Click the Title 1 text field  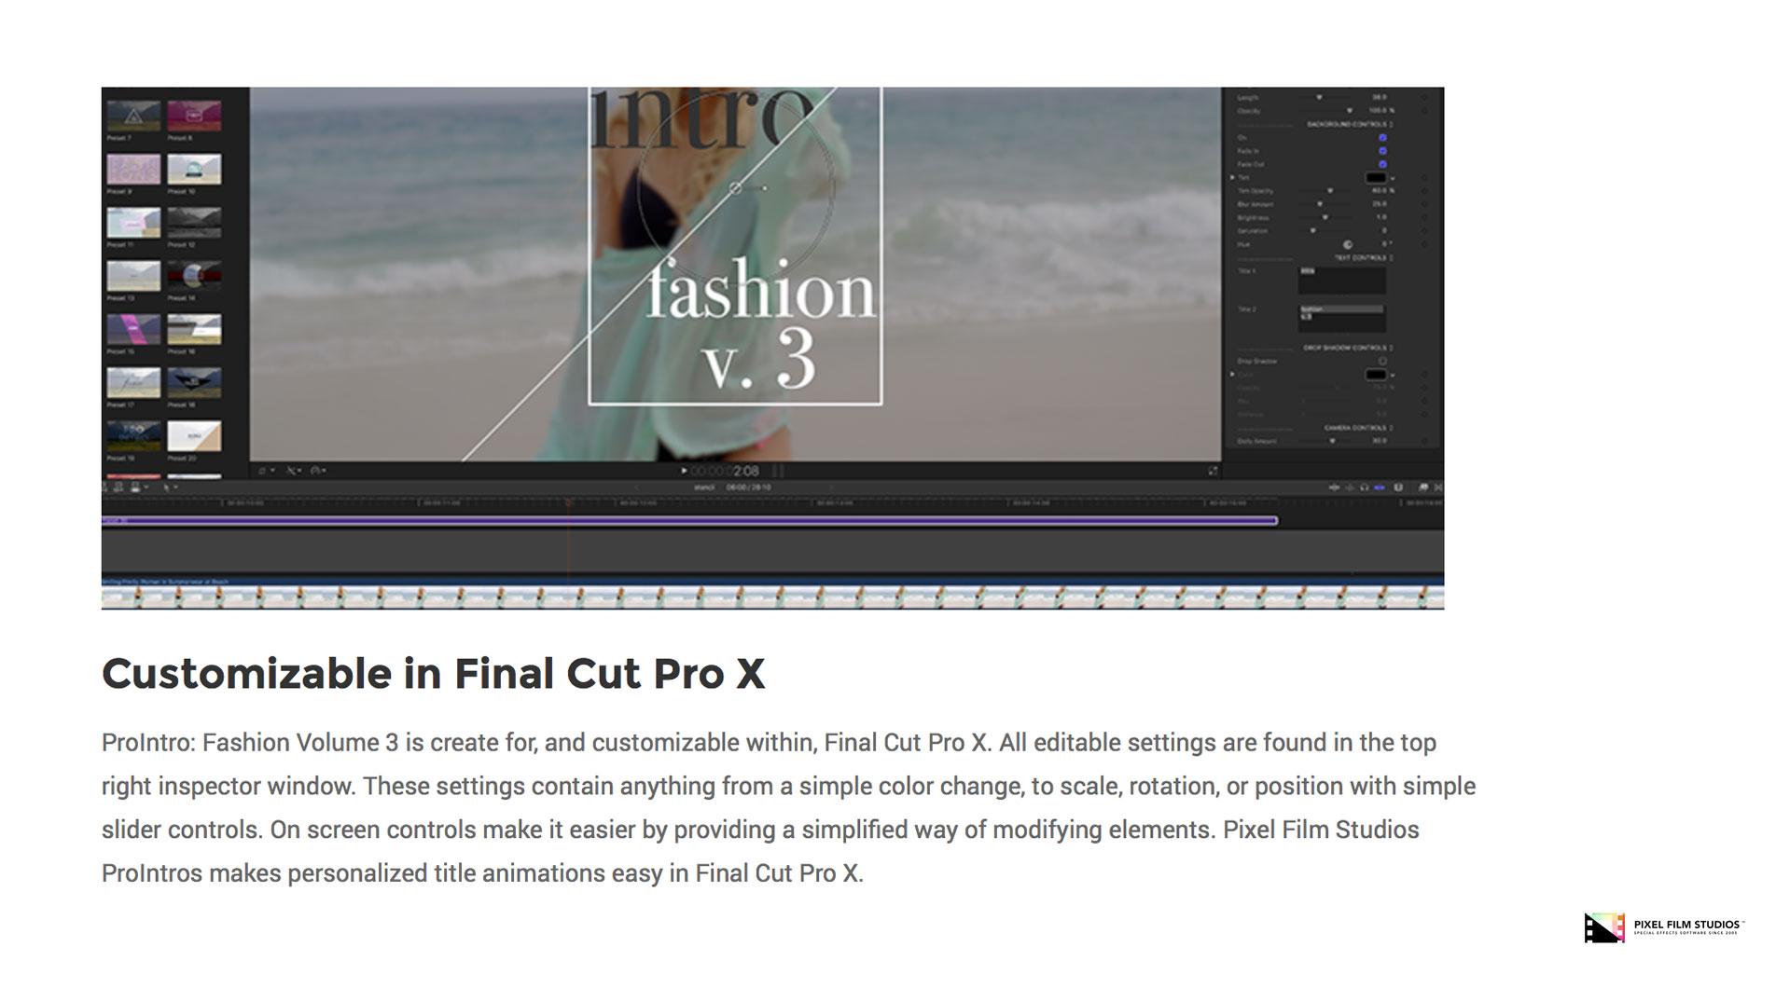click(x=1342, y=281)
